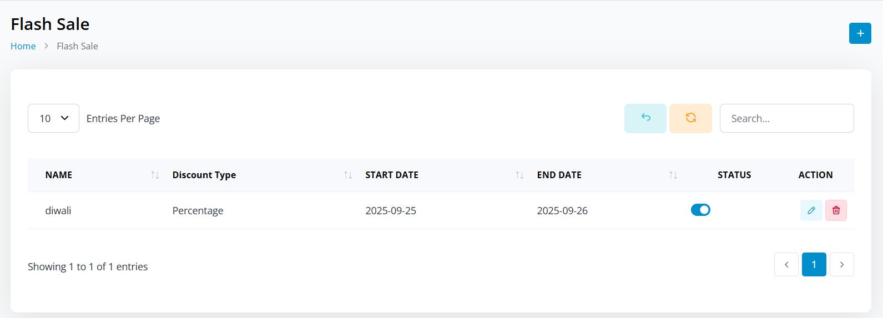Click the diwali row name cell

point(58,211)
